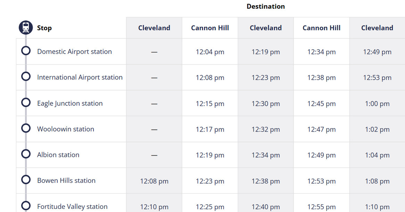Click the Albion station stop marker circle

(x=26, y=154)
